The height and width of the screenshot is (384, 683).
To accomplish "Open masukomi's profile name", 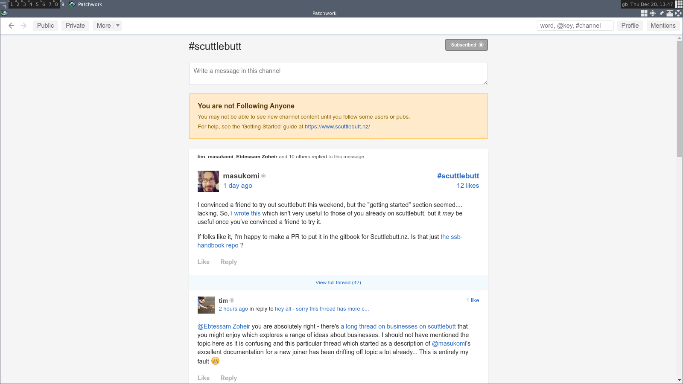I will pyautogui.click(x=241, y=176).
